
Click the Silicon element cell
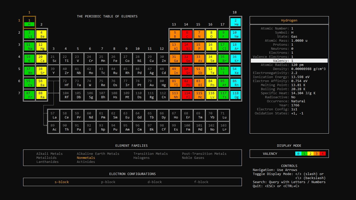click(x=187, y=46)
